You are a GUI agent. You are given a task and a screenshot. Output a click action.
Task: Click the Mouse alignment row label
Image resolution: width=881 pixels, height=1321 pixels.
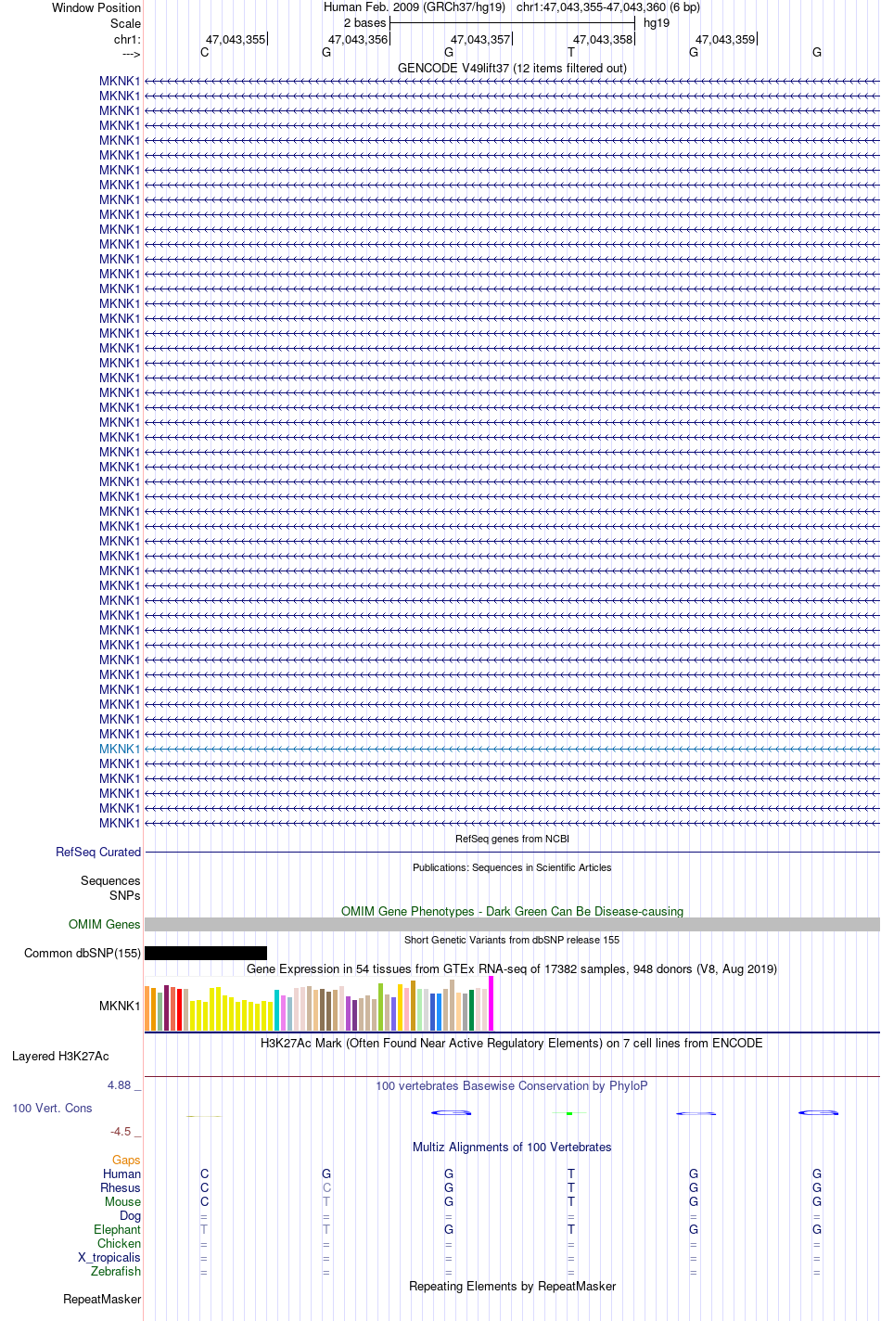(x=122, y=1201)
